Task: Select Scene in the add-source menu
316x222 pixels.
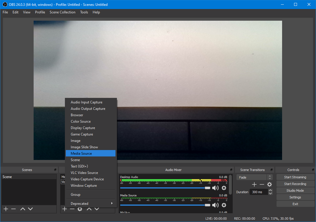Action: pos(91,160)
